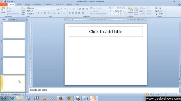Viewport: 181px width, 101px height.
Task: Open the File tab
Action: coord(4,5)
